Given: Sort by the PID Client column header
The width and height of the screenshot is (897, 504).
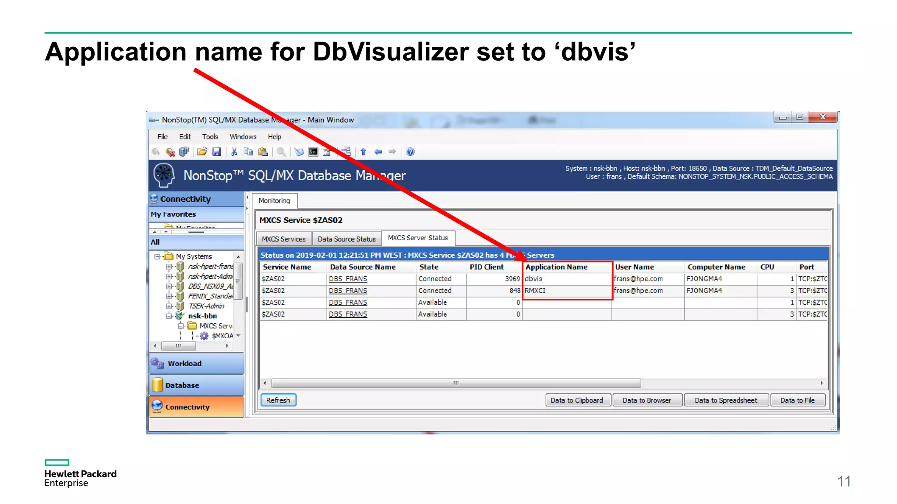Looking at the screenshot, I should pyautogui.click(x=494, y=267).
